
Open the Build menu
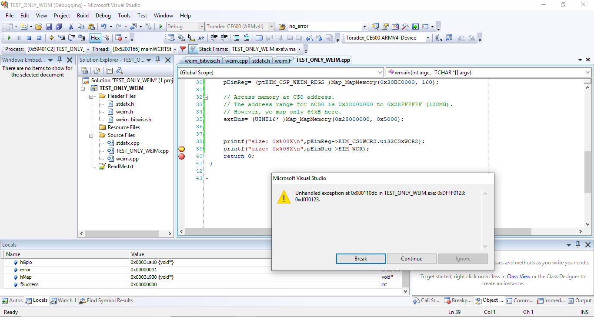point(83,15)
